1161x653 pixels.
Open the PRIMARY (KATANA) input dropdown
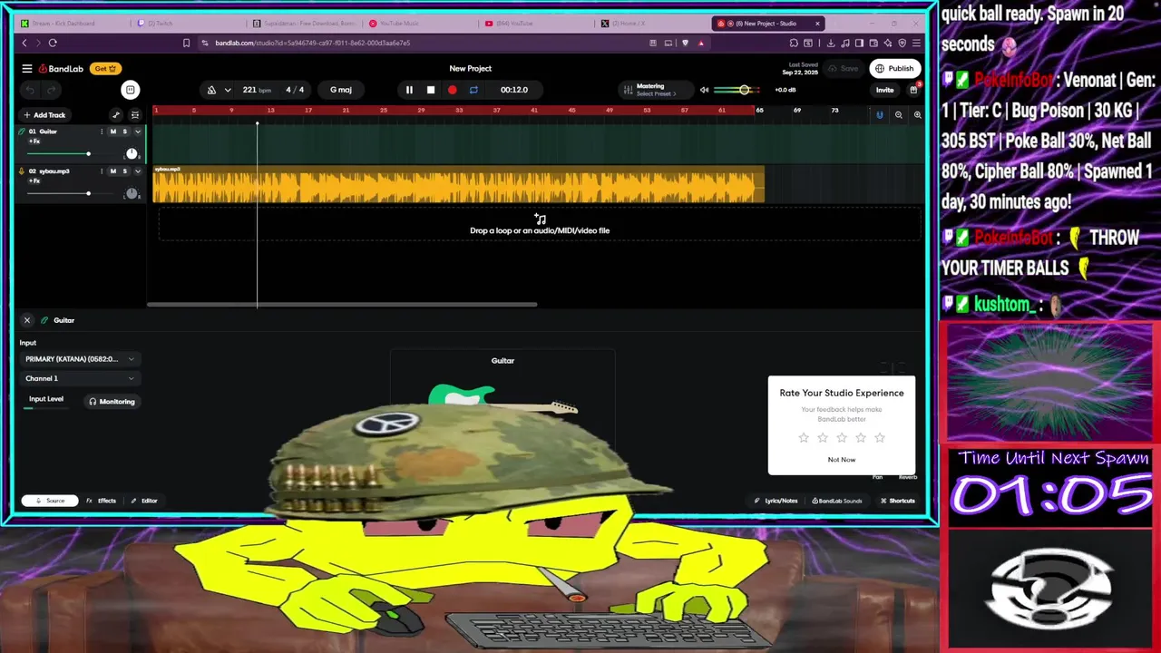[x=80, y=359]
